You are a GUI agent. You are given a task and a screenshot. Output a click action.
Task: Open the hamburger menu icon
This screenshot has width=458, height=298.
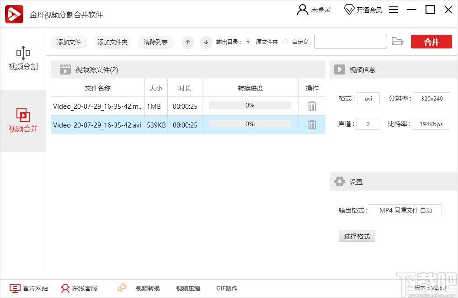394,10
